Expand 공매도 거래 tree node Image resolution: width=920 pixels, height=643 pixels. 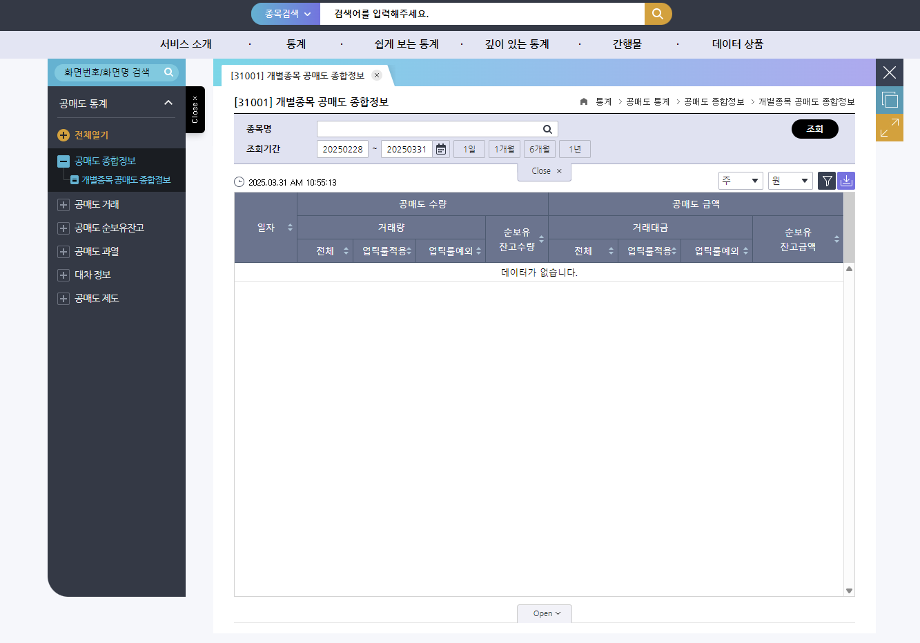[x=63, y=205]
